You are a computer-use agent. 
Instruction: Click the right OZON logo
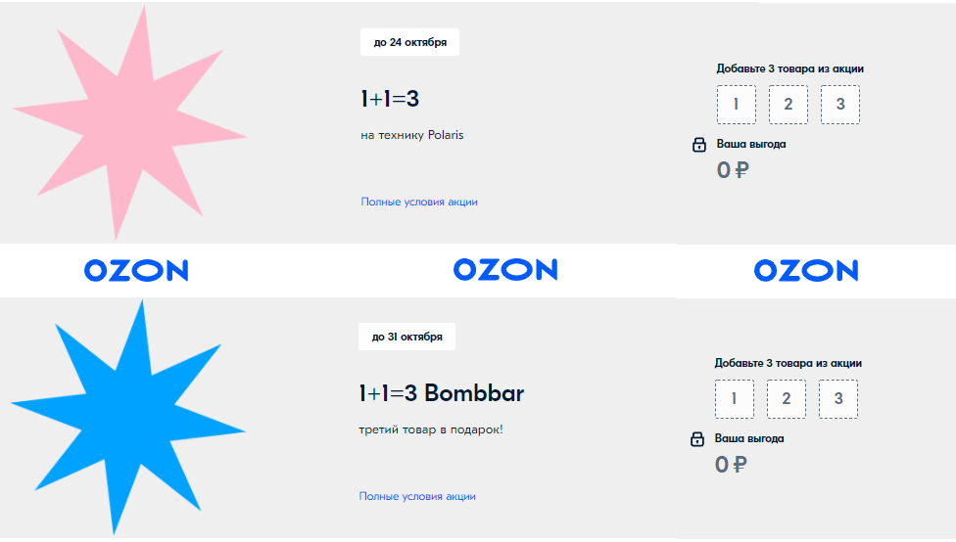click(x=806, y=270)
